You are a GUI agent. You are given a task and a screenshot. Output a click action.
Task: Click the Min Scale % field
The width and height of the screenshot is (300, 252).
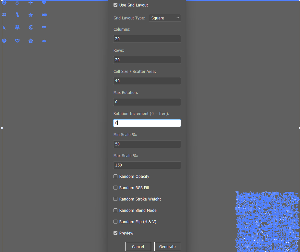point(147,144)
